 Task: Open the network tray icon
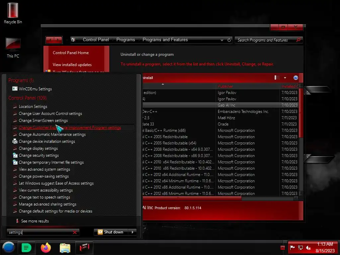(x=300, y=247)
